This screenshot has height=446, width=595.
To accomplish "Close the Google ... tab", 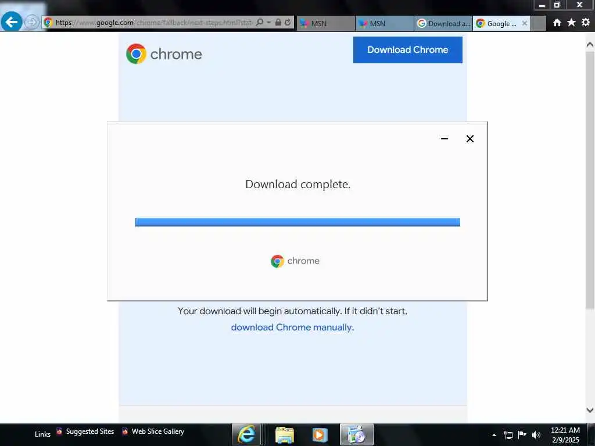I will (525, 23).
